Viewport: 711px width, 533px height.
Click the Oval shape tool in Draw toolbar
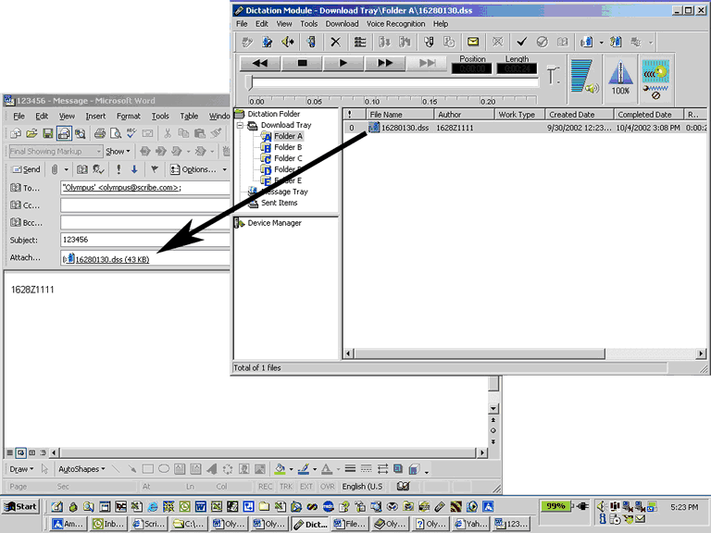(x=164, y=469)
